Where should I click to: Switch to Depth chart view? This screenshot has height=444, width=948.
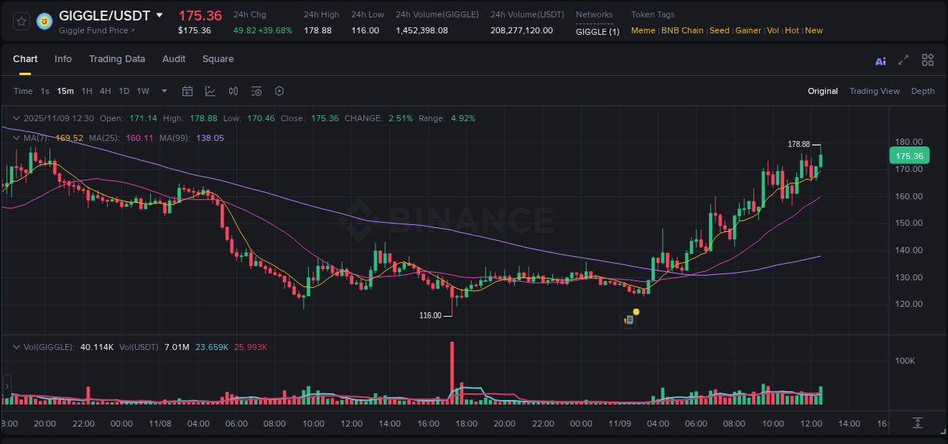point(923,91)
